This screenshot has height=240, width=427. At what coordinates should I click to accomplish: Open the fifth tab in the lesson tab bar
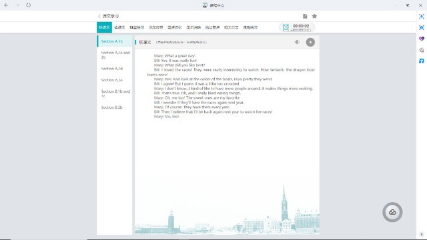tap(175, 27)
